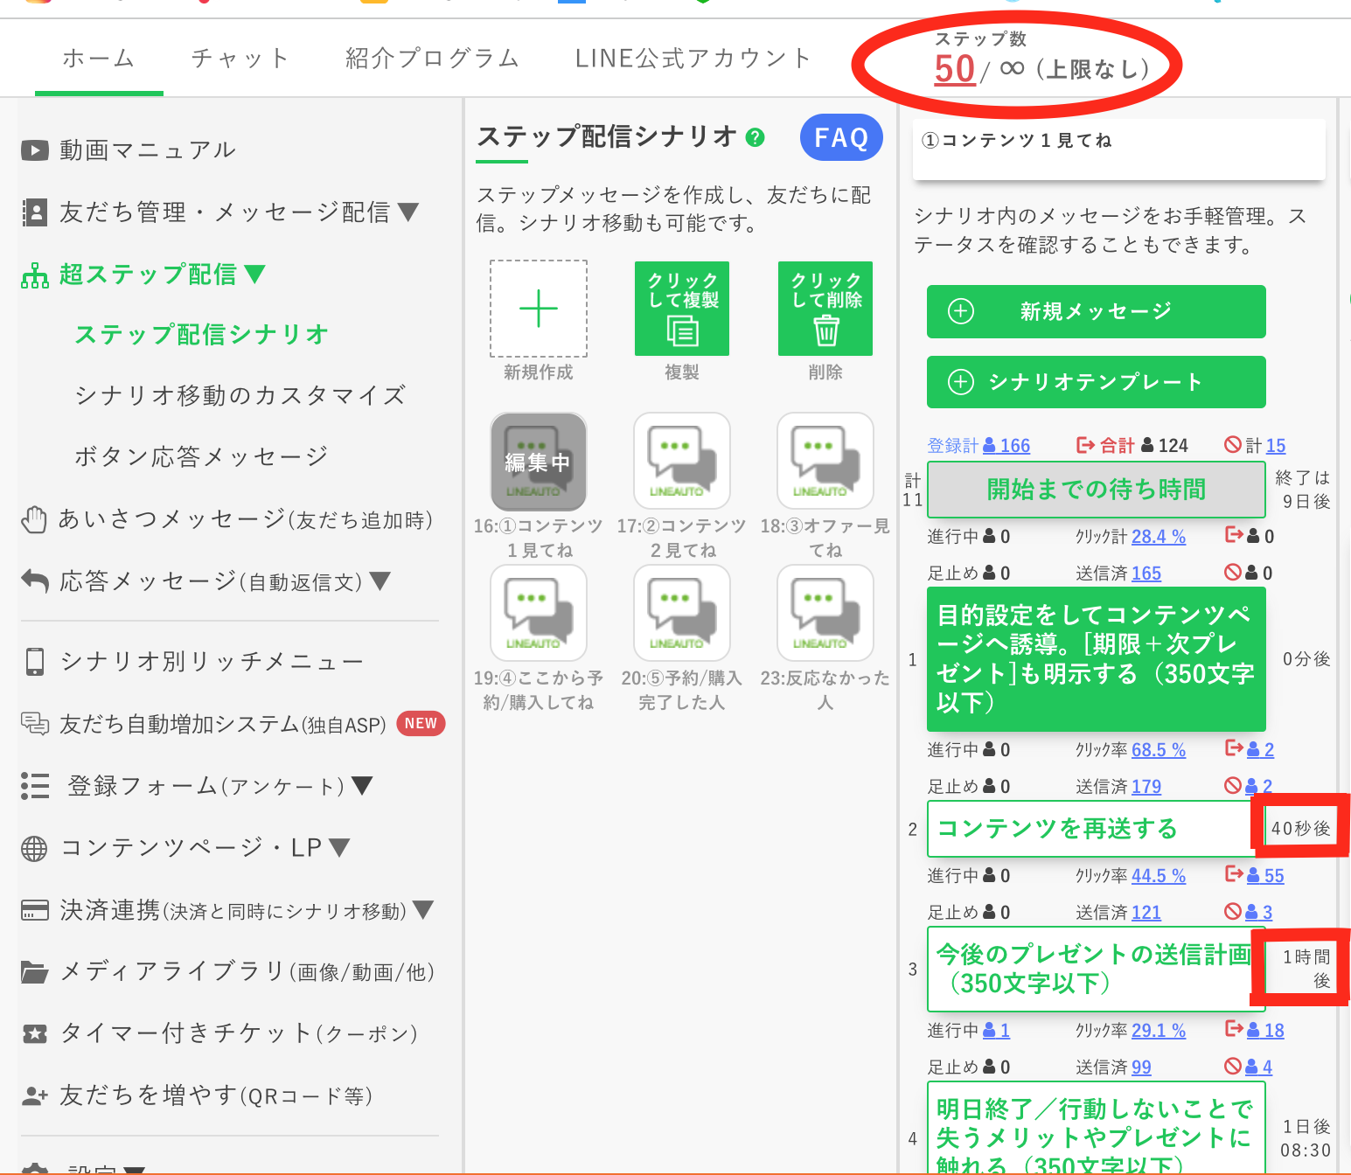Viewport: 1351px width, 1175px height.
Task: Select scenario 17:②コンテンツ2見てね
Action: [682, 462]
